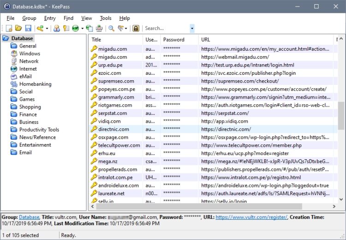Click the scroll down arrow of entry list
The height and width of the screenshot is (240, 346).
pos(341,199)
